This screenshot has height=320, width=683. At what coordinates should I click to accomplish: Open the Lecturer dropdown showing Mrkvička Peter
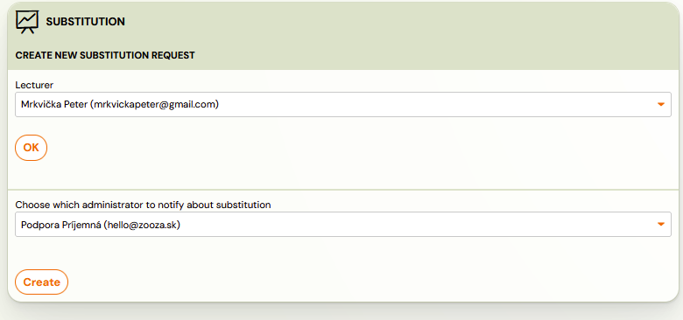pyautogui.click(x=342, y=104)
